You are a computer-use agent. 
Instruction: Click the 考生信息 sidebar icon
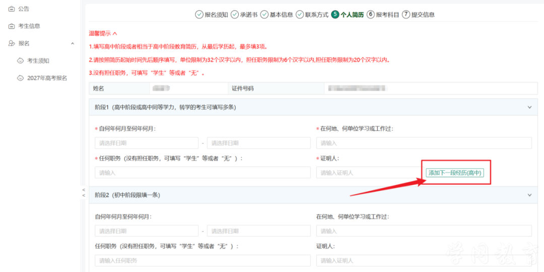click(x=12, y=26)
